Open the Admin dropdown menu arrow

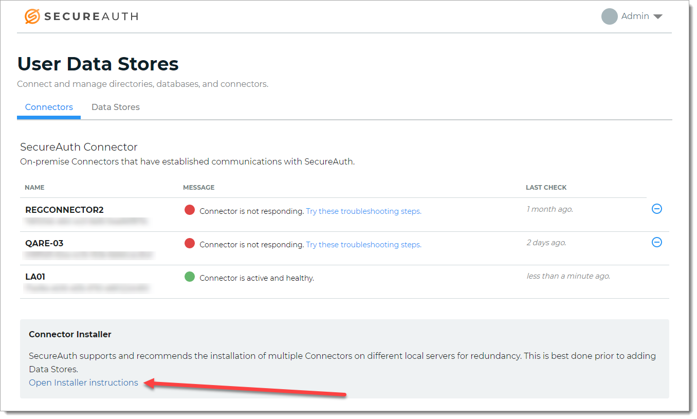click(x=657, y=17)
